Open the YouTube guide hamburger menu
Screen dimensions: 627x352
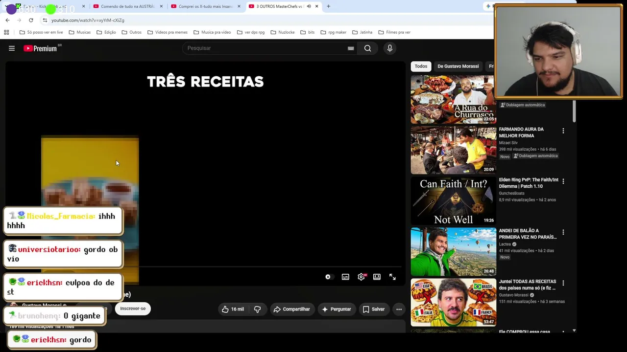pyautogui.click(x=12, y=48)
